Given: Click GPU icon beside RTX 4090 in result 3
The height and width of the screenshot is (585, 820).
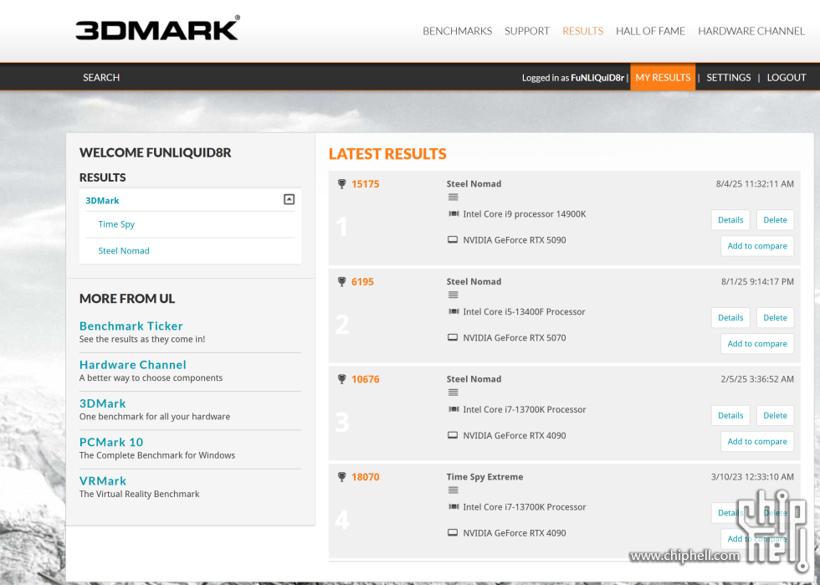Looking at the screenshot, I should coord(453,435).
